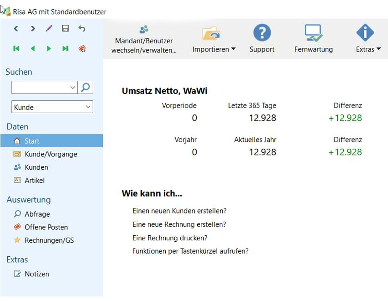Open Fernwartung remote maintenance
Screen dimensions: 388x301
[x=314, y=39]
